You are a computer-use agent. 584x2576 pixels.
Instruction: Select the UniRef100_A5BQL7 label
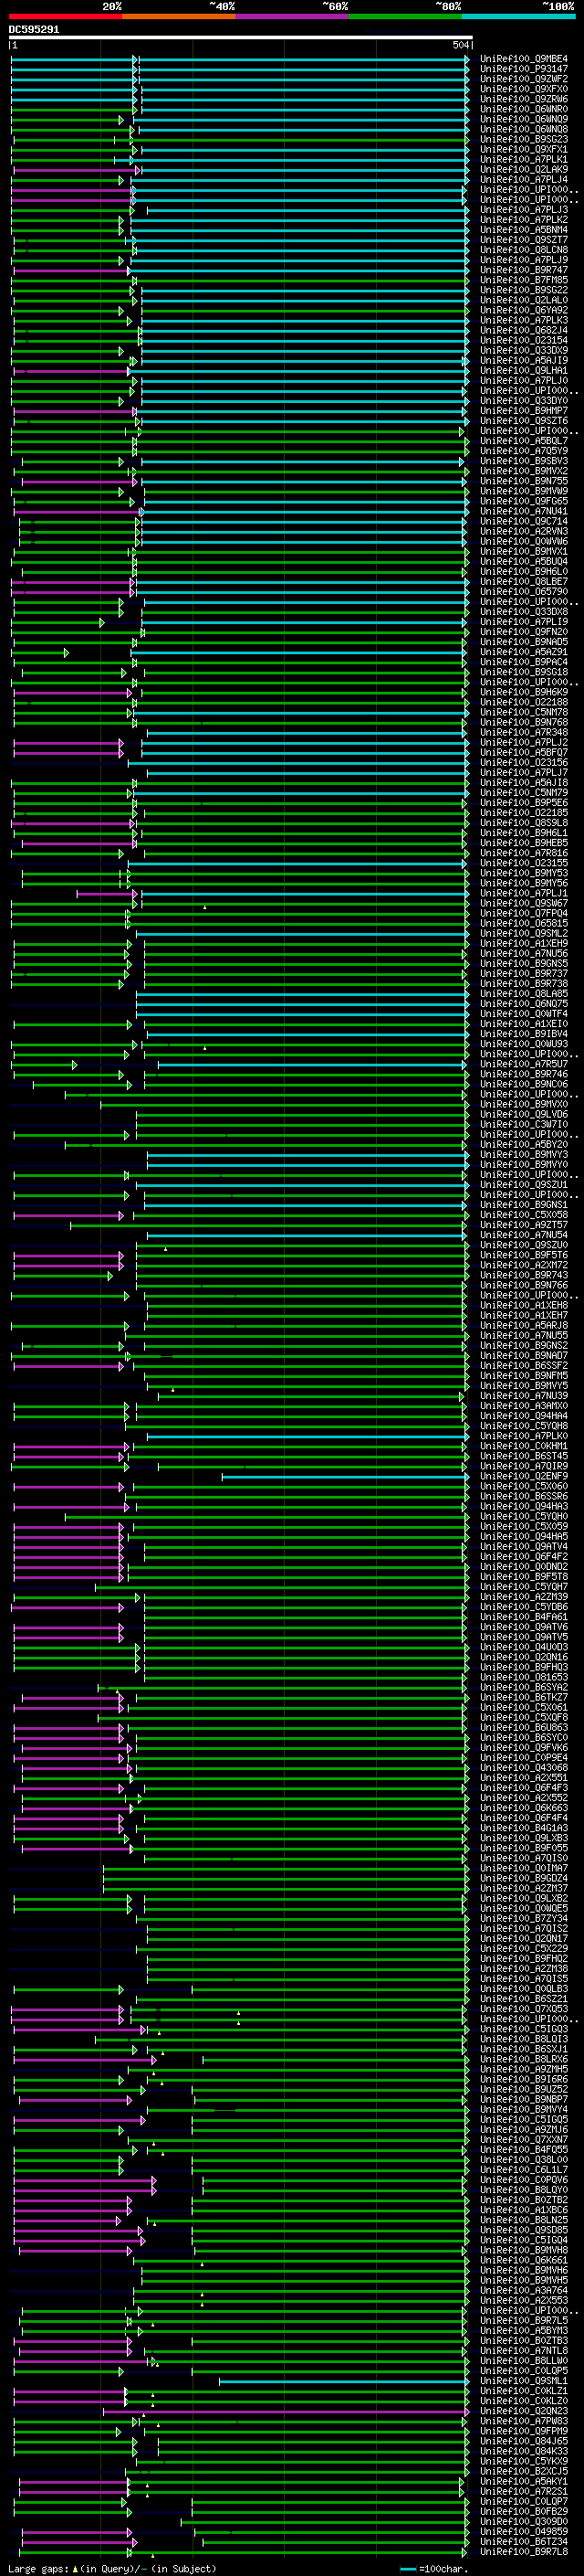(x=524, y=441)
